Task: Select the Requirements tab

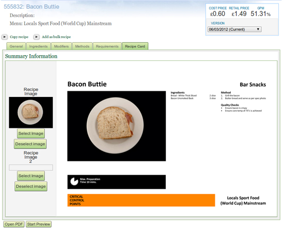Action: coord(107,46)
